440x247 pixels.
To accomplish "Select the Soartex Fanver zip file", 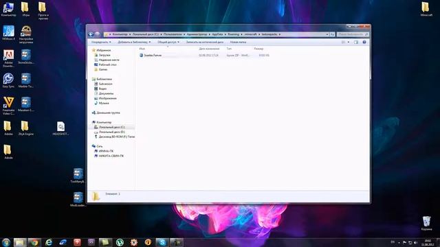I will click(x=151, y=56).
